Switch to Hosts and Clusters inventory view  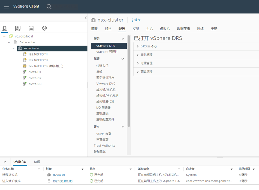tap(5, 29)
